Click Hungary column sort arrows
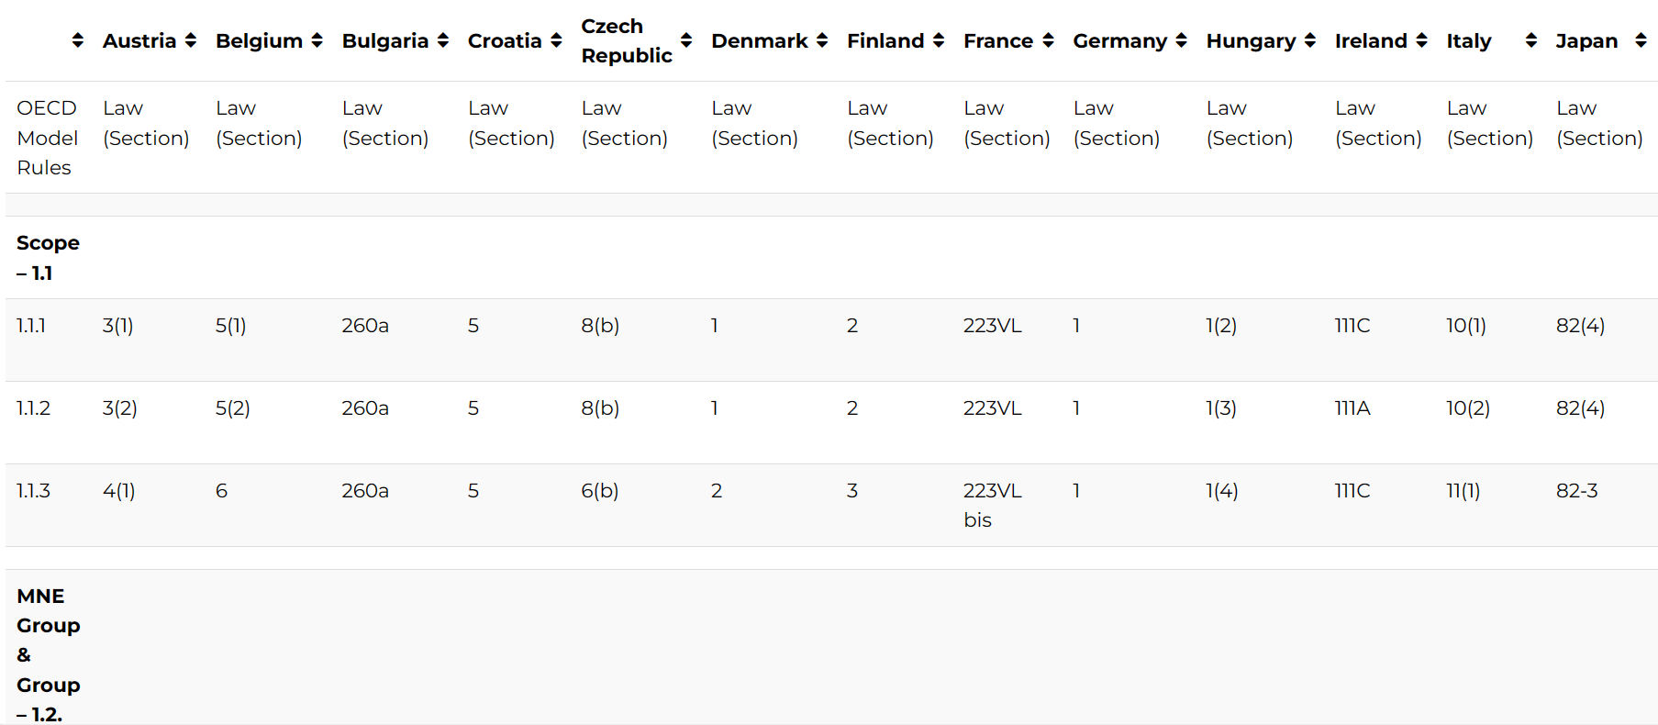Image resolution: width=1658 pixels, height=725 pixels. pyautogui.click(x=1310, y=40)
